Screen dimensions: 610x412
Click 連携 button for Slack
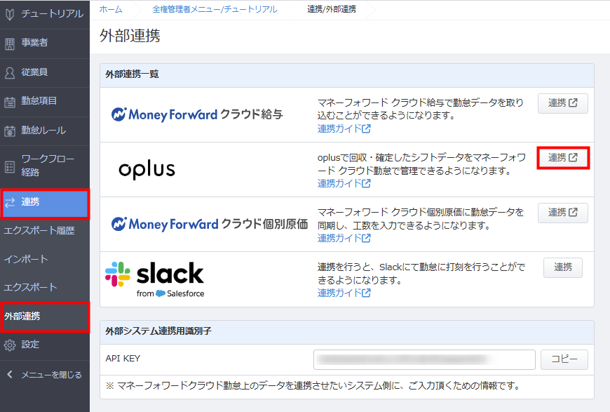(563, 267)
